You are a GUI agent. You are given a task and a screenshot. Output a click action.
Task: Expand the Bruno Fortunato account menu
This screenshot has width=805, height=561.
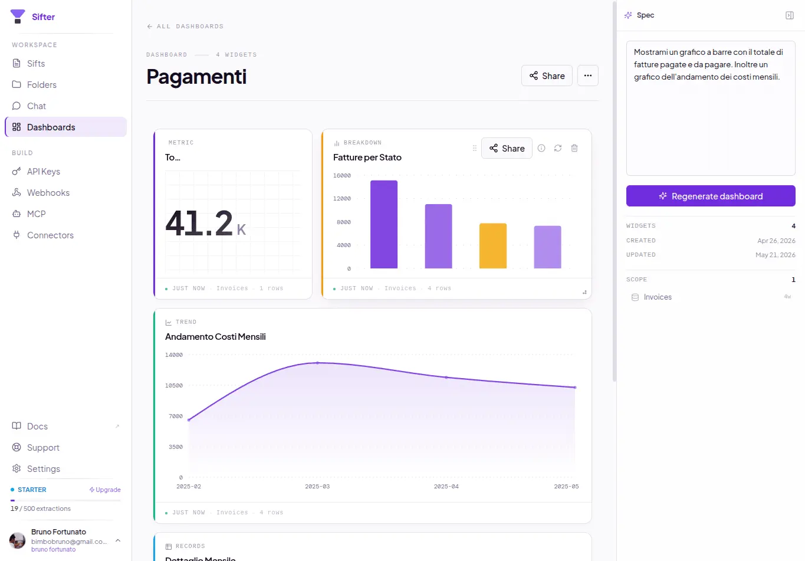pos(118,540)
